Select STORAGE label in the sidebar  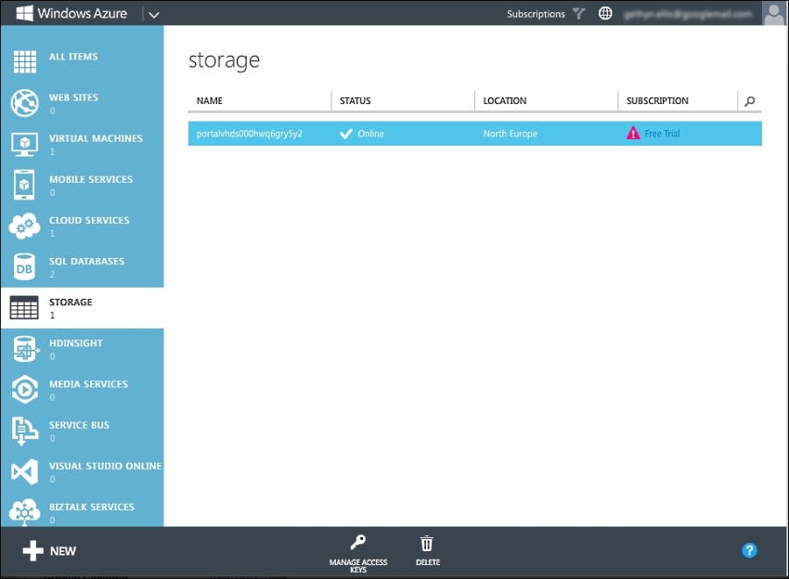(71, 302)
